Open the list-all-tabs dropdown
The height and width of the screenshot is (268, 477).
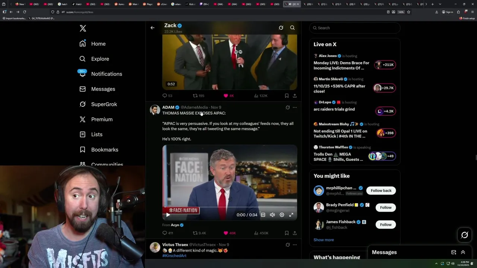(440, 4)
